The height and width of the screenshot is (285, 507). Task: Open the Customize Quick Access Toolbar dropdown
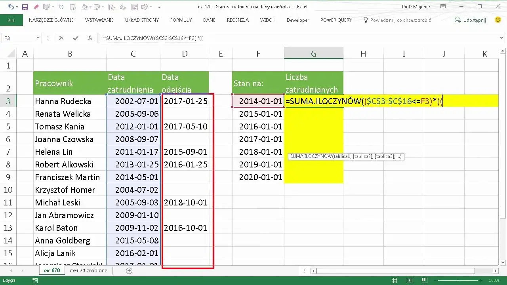click(160, 7)
